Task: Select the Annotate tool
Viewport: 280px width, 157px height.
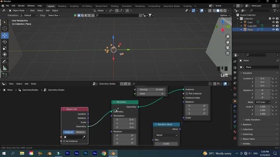Action: pyautogui.click(x=5, y=61)
